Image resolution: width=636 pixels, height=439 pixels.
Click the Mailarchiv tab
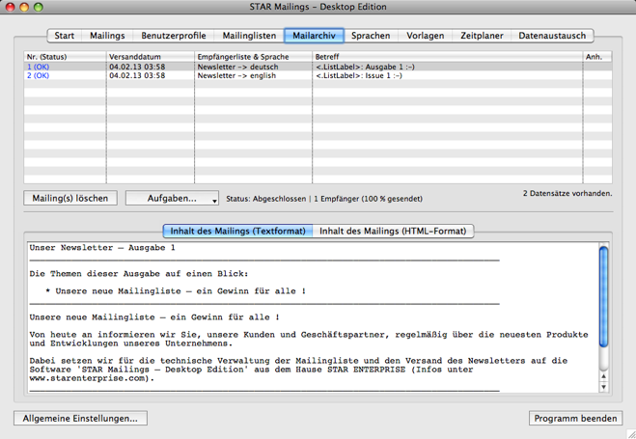(x=314, y=36)
